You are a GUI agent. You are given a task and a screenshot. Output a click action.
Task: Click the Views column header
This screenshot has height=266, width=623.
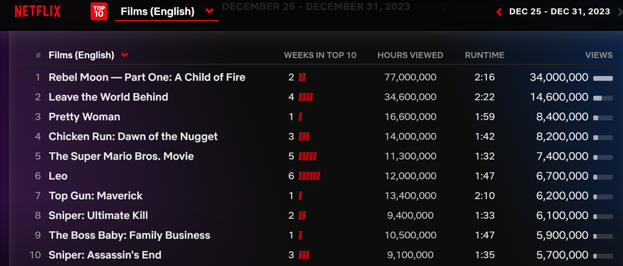(x=598, y=55)
